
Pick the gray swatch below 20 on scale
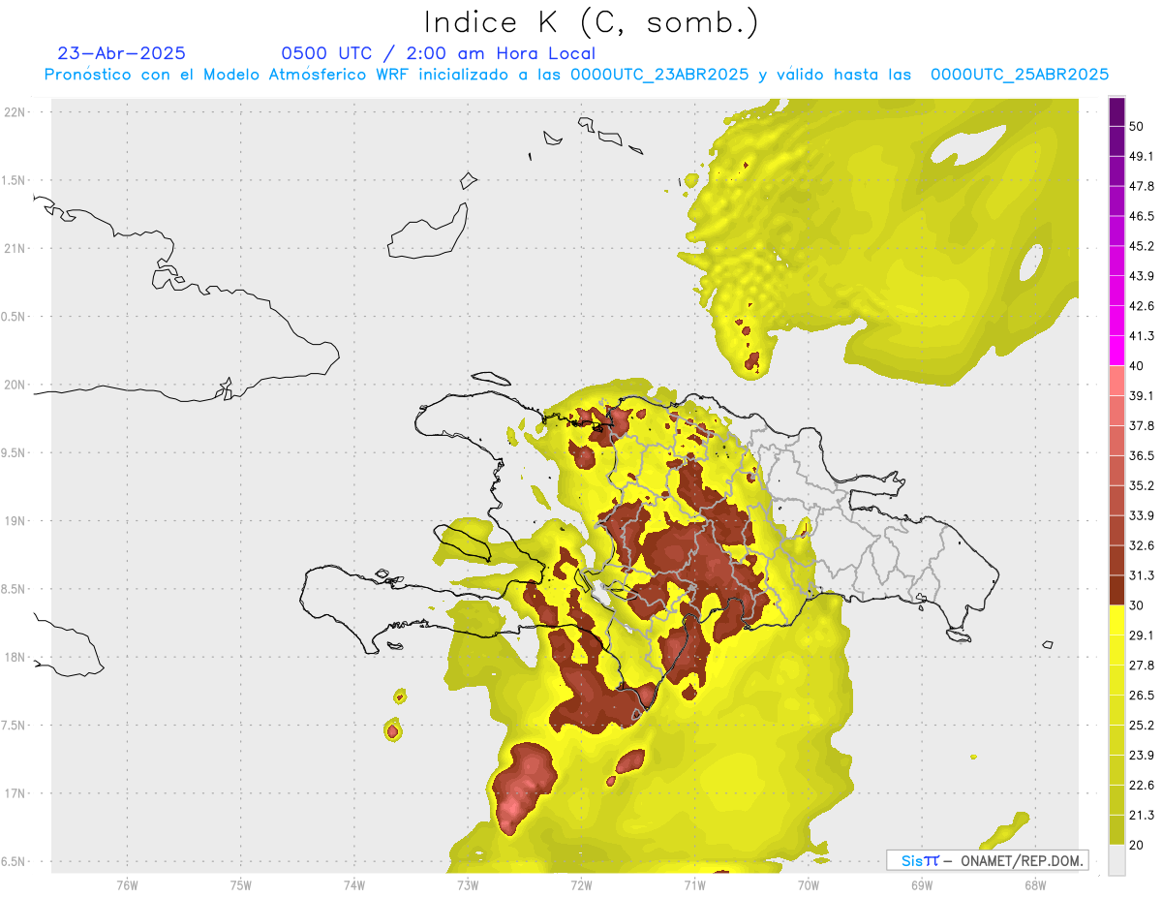tap(1116, 860)
